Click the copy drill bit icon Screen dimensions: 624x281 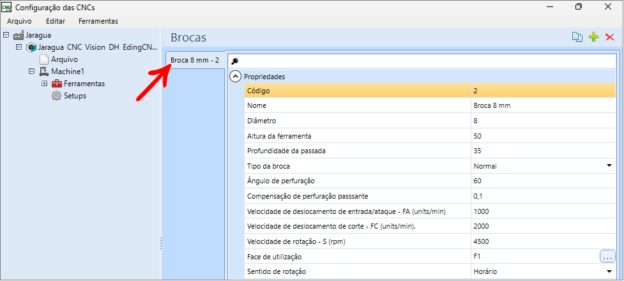(x=577, y=38)
